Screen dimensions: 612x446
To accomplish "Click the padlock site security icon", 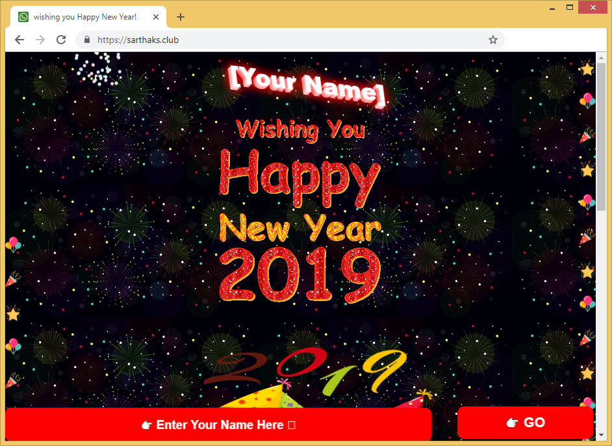I will pos(87,40).
